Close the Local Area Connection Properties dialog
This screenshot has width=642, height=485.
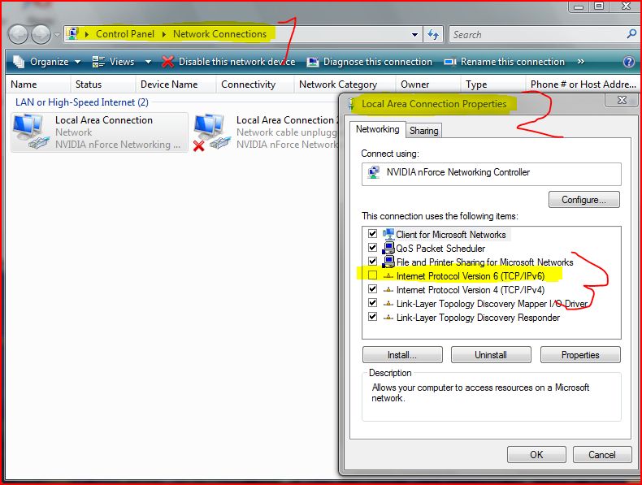(622, 100)
